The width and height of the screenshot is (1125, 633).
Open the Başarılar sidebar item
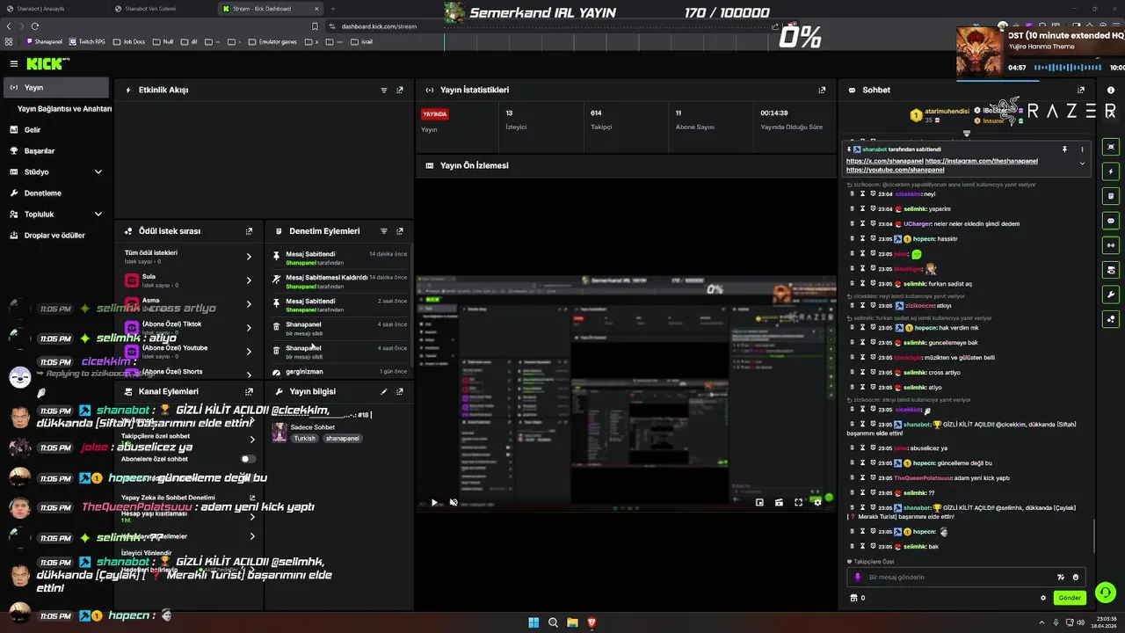pyautogui.click(x=39, y=151)
